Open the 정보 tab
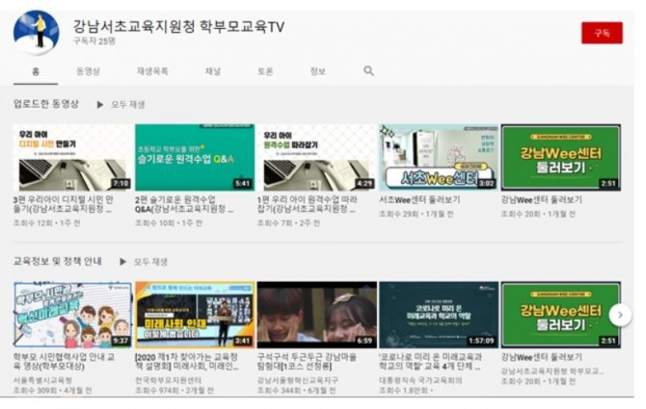 (x=317, y=71)
